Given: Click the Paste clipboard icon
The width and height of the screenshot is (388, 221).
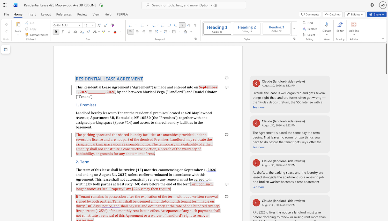Looking at the screenshot, I should [18, 24].
